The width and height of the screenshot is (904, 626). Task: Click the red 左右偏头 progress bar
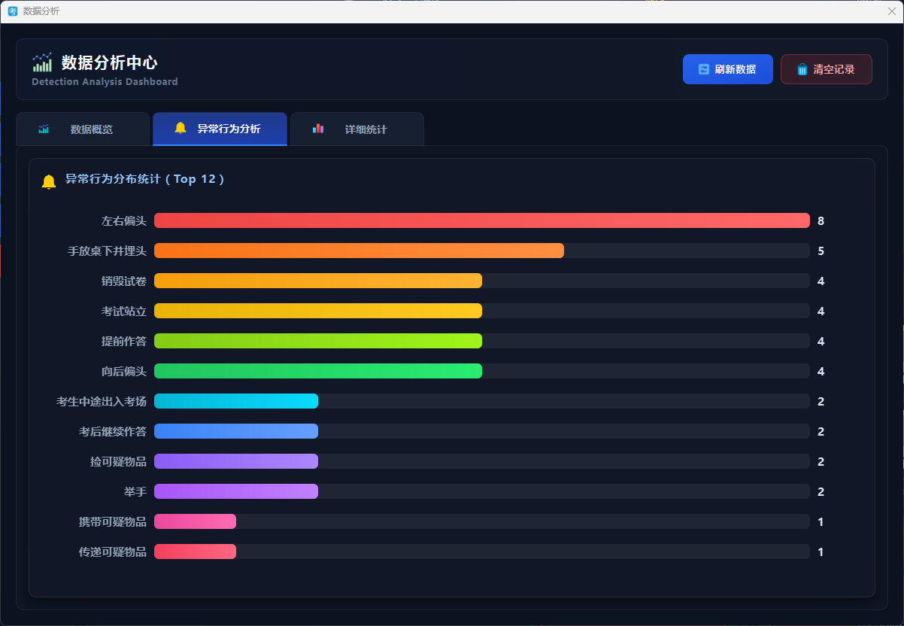point(481,220)
